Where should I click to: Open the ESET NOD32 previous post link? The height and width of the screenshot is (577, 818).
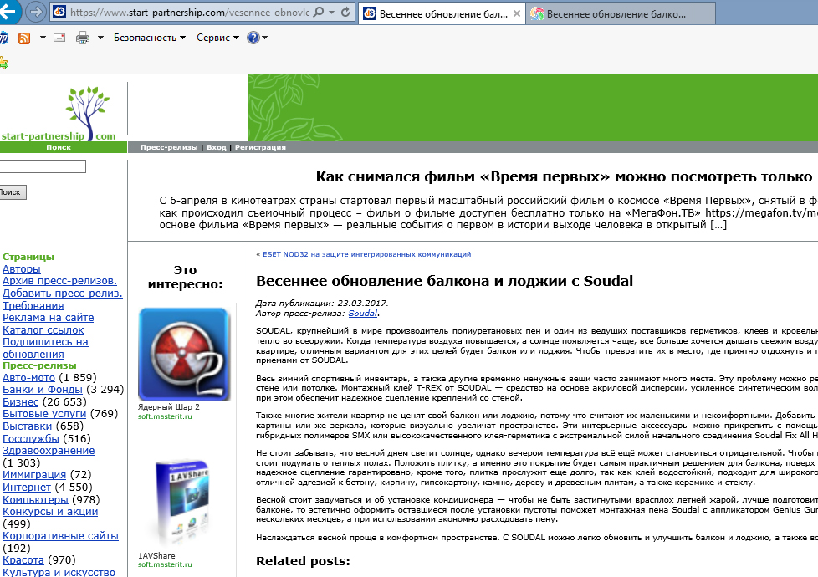pyautogui.click(x=366, y=254)
